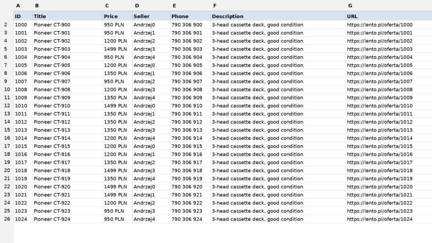Select row number 2 header
Screen dimensions: 432x243
point(7,25)
